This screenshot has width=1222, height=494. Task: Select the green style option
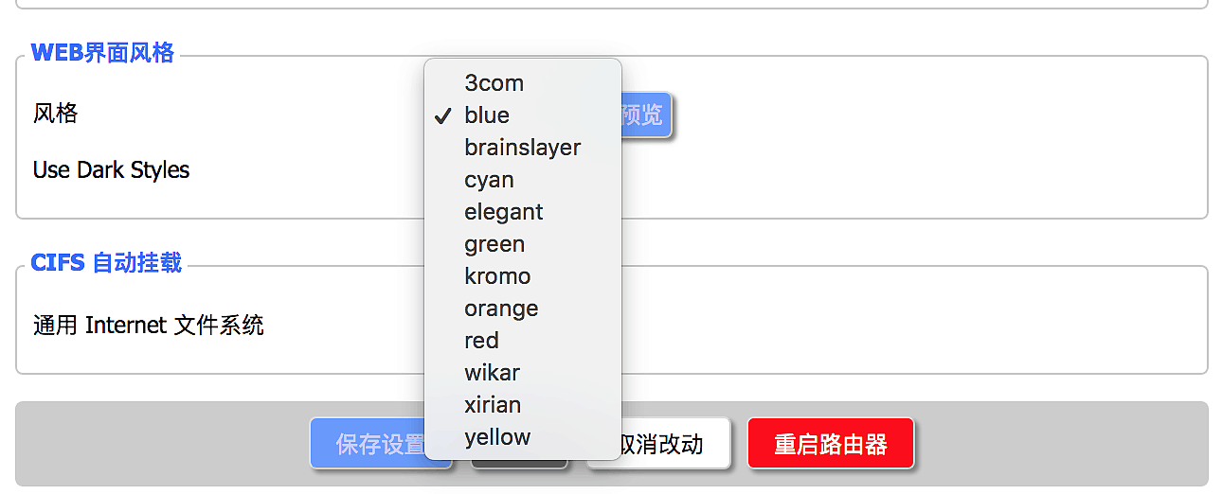[x=494, y=244]
